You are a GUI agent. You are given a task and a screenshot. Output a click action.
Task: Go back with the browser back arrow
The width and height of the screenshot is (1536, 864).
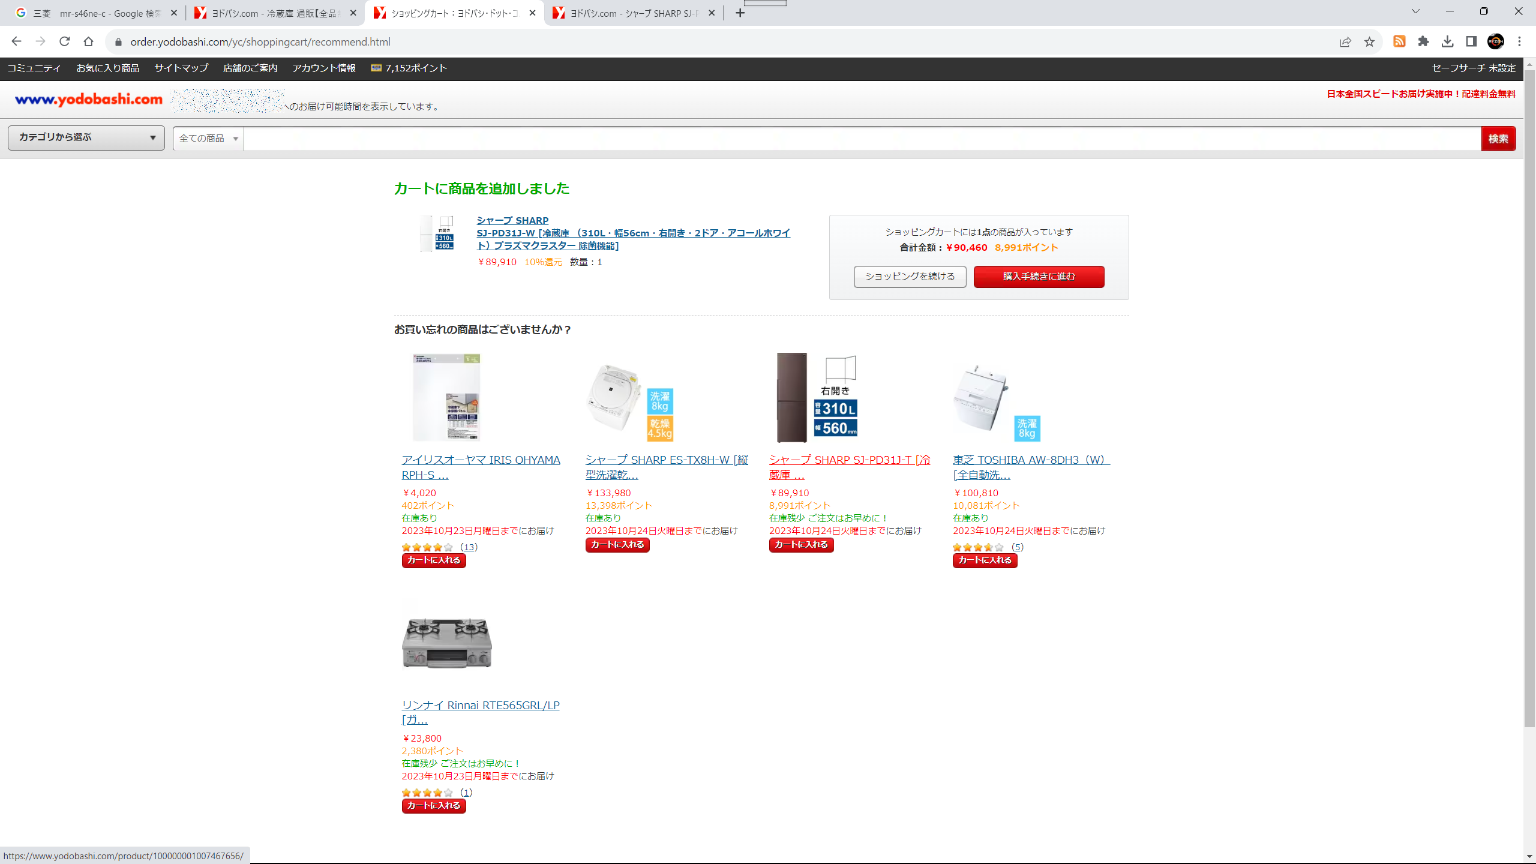[x=16, y=41]
